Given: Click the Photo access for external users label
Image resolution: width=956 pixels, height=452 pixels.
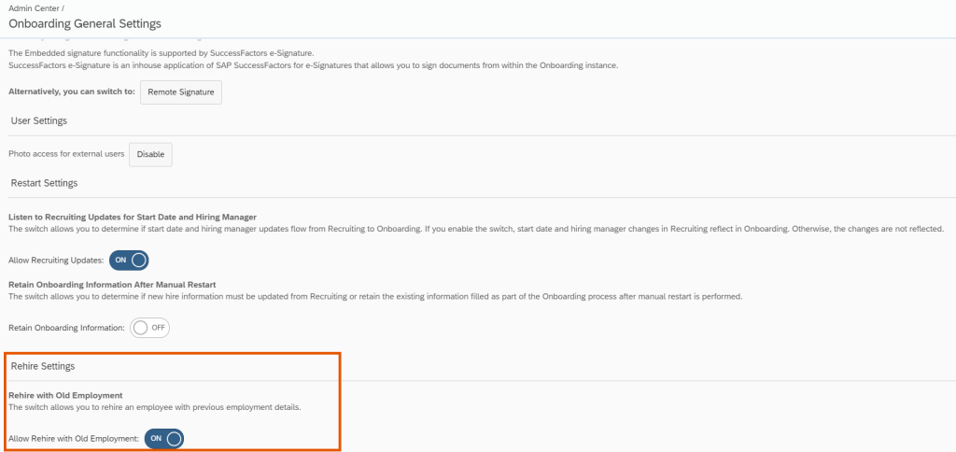Looking at the screenshot, I should click(x=65, y=154).
